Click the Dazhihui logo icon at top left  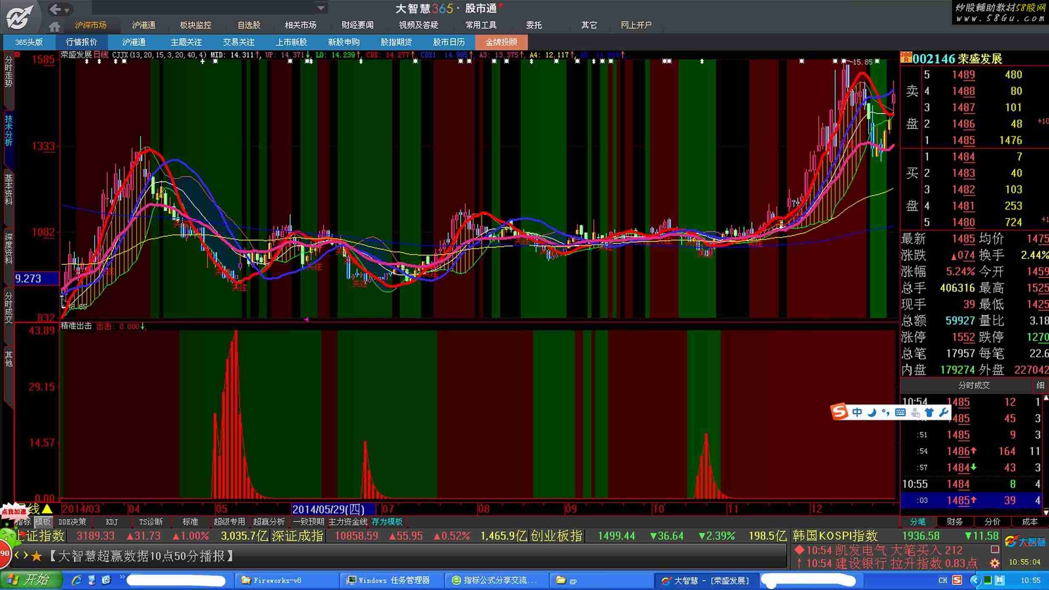click(20, 17)
